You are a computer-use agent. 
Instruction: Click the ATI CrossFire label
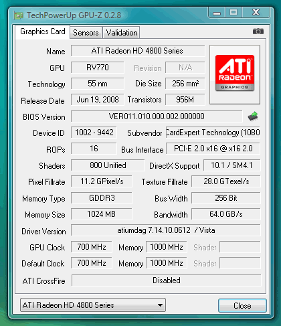[x=43, y=281]
